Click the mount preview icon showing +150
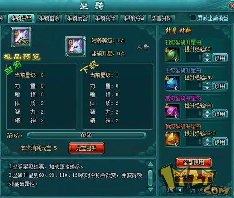The height and width of the screenshot is (198, 234). tap(21, 38)
